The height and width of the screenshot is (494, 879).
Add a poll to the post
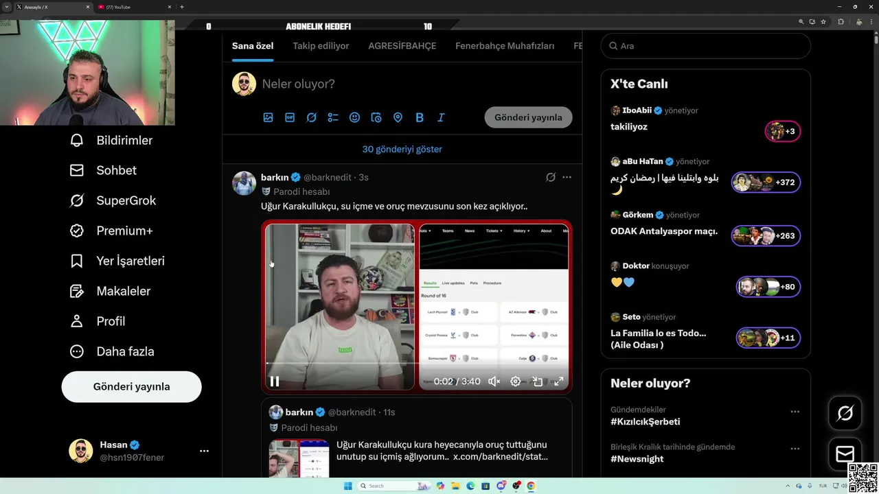[x=333, y=117]
